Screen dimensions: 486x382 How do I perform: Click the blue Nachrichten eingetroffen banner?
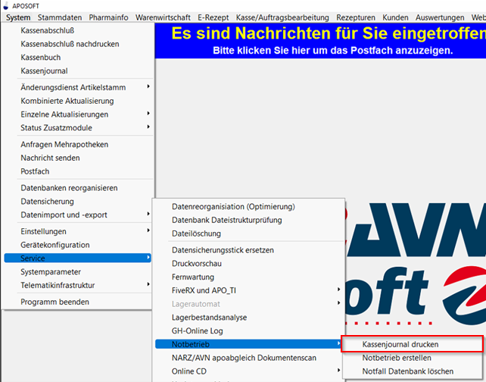[x=320, y=41]
